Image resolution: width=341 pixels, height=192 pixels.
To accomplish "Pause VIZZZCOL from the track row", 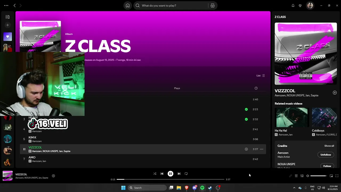I will [x=24, y=149].
